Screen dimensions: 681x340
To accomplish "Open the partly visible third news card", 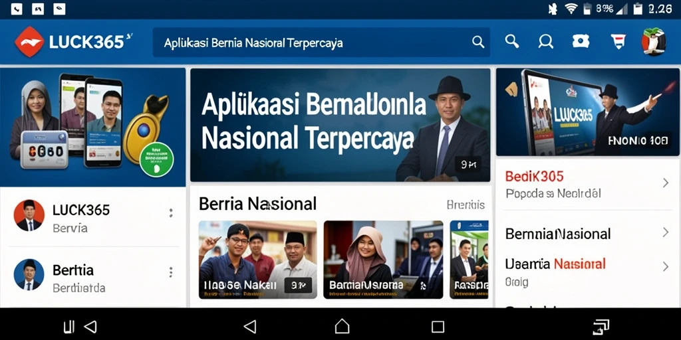I will point(469,260).
